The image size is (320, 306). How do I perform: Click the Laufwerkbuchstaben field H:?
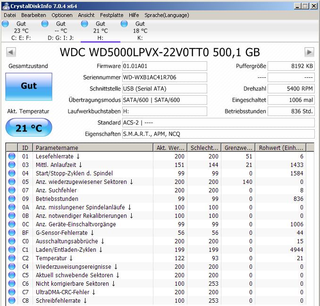tap(165, 111)
